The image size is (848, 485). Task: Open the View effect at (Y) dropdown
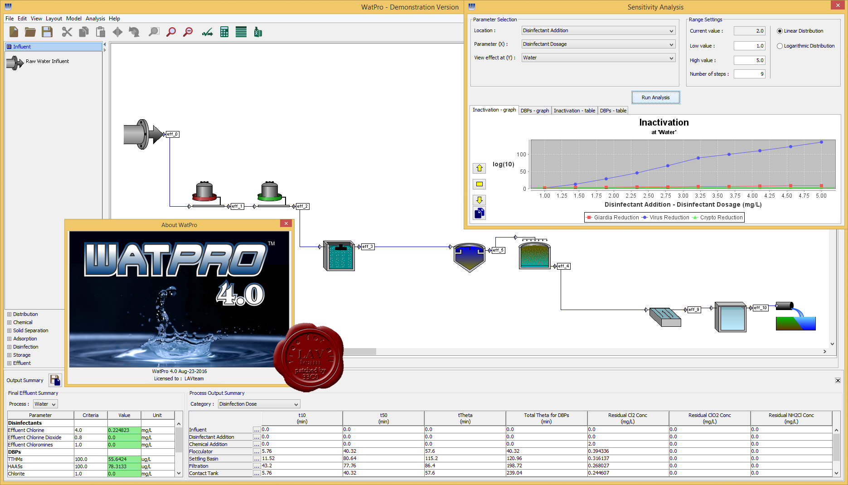pyautogui.click(x=598, y=58)
